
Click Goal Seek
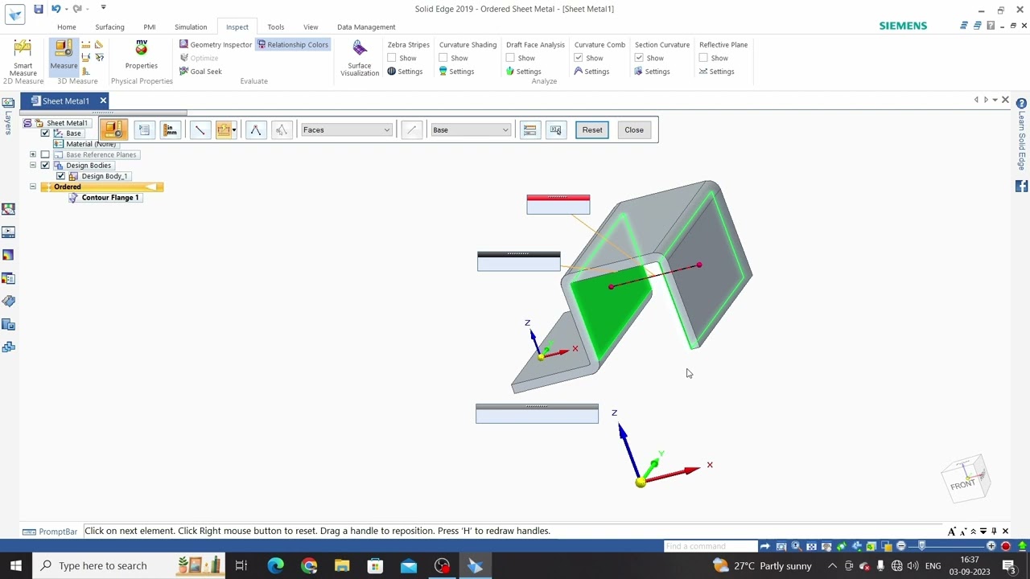200,72
